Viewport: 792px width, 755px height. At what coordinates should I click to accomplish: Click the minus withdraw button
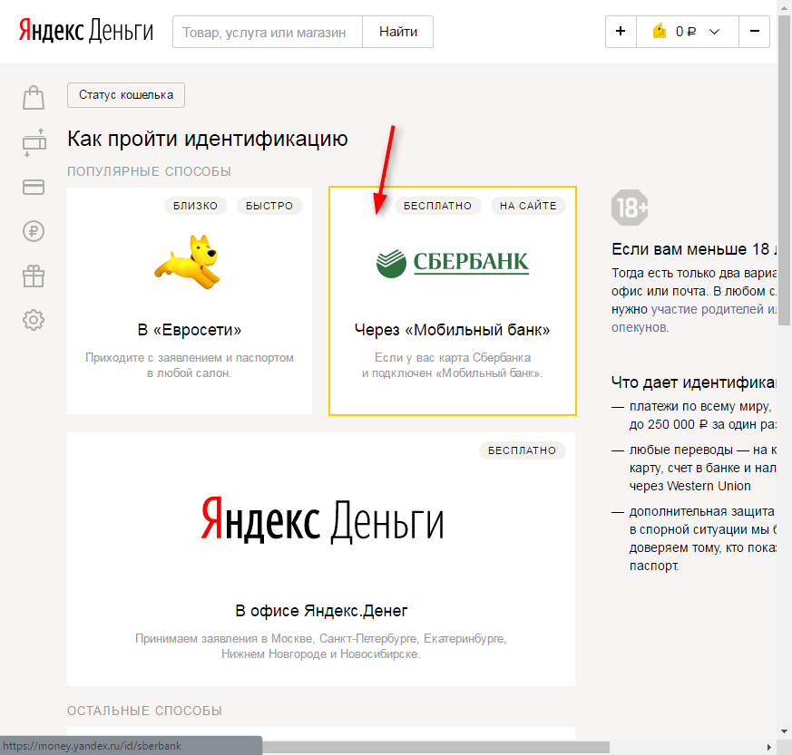pyautogui.click(x=755, y=32)
